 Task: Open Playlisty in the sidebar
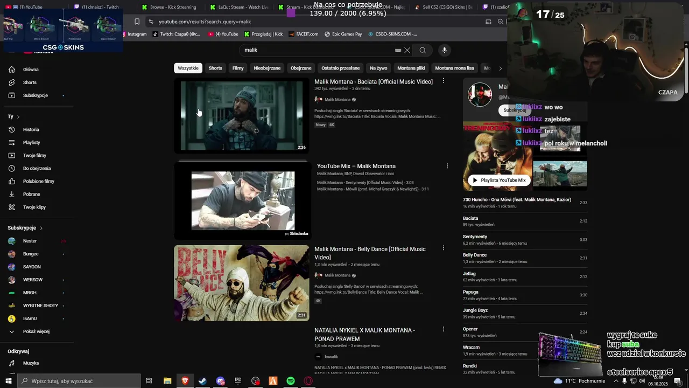tap(31, 143)
